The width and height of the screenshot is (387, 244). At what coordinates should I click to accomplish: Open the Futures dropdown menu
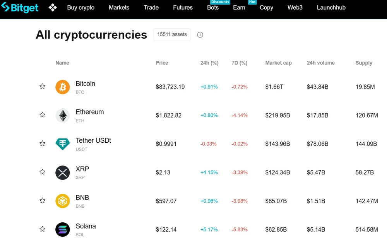[183, 7]
